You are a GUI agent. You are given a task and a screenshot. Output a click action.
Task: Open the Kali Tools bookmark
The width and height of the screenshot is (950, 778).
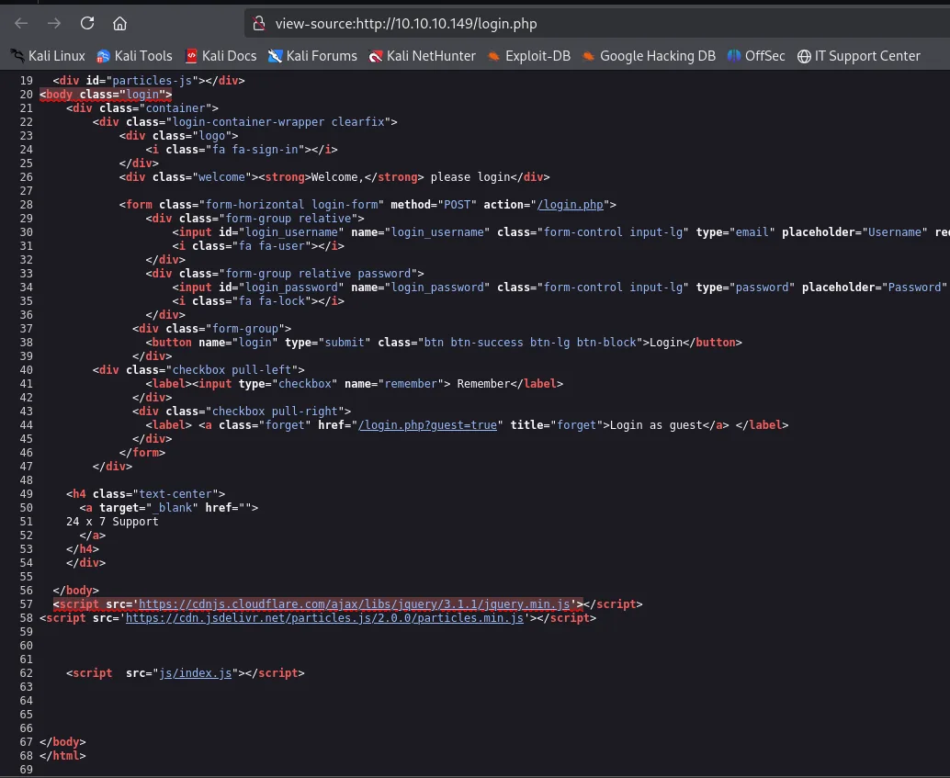click(x=134, y=56)
